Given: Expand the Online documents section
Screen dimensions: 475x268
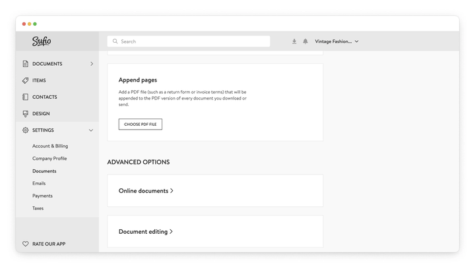Looking at the screenshot, I should [x=146, y=191].
